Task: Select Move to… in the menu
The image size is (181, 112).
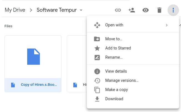Action: (x=133, y=39)
